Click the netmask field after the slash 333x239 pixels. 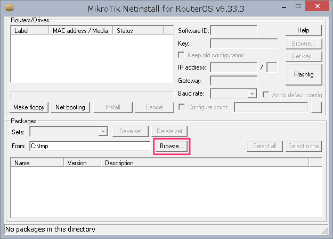[x=272, y=67]
